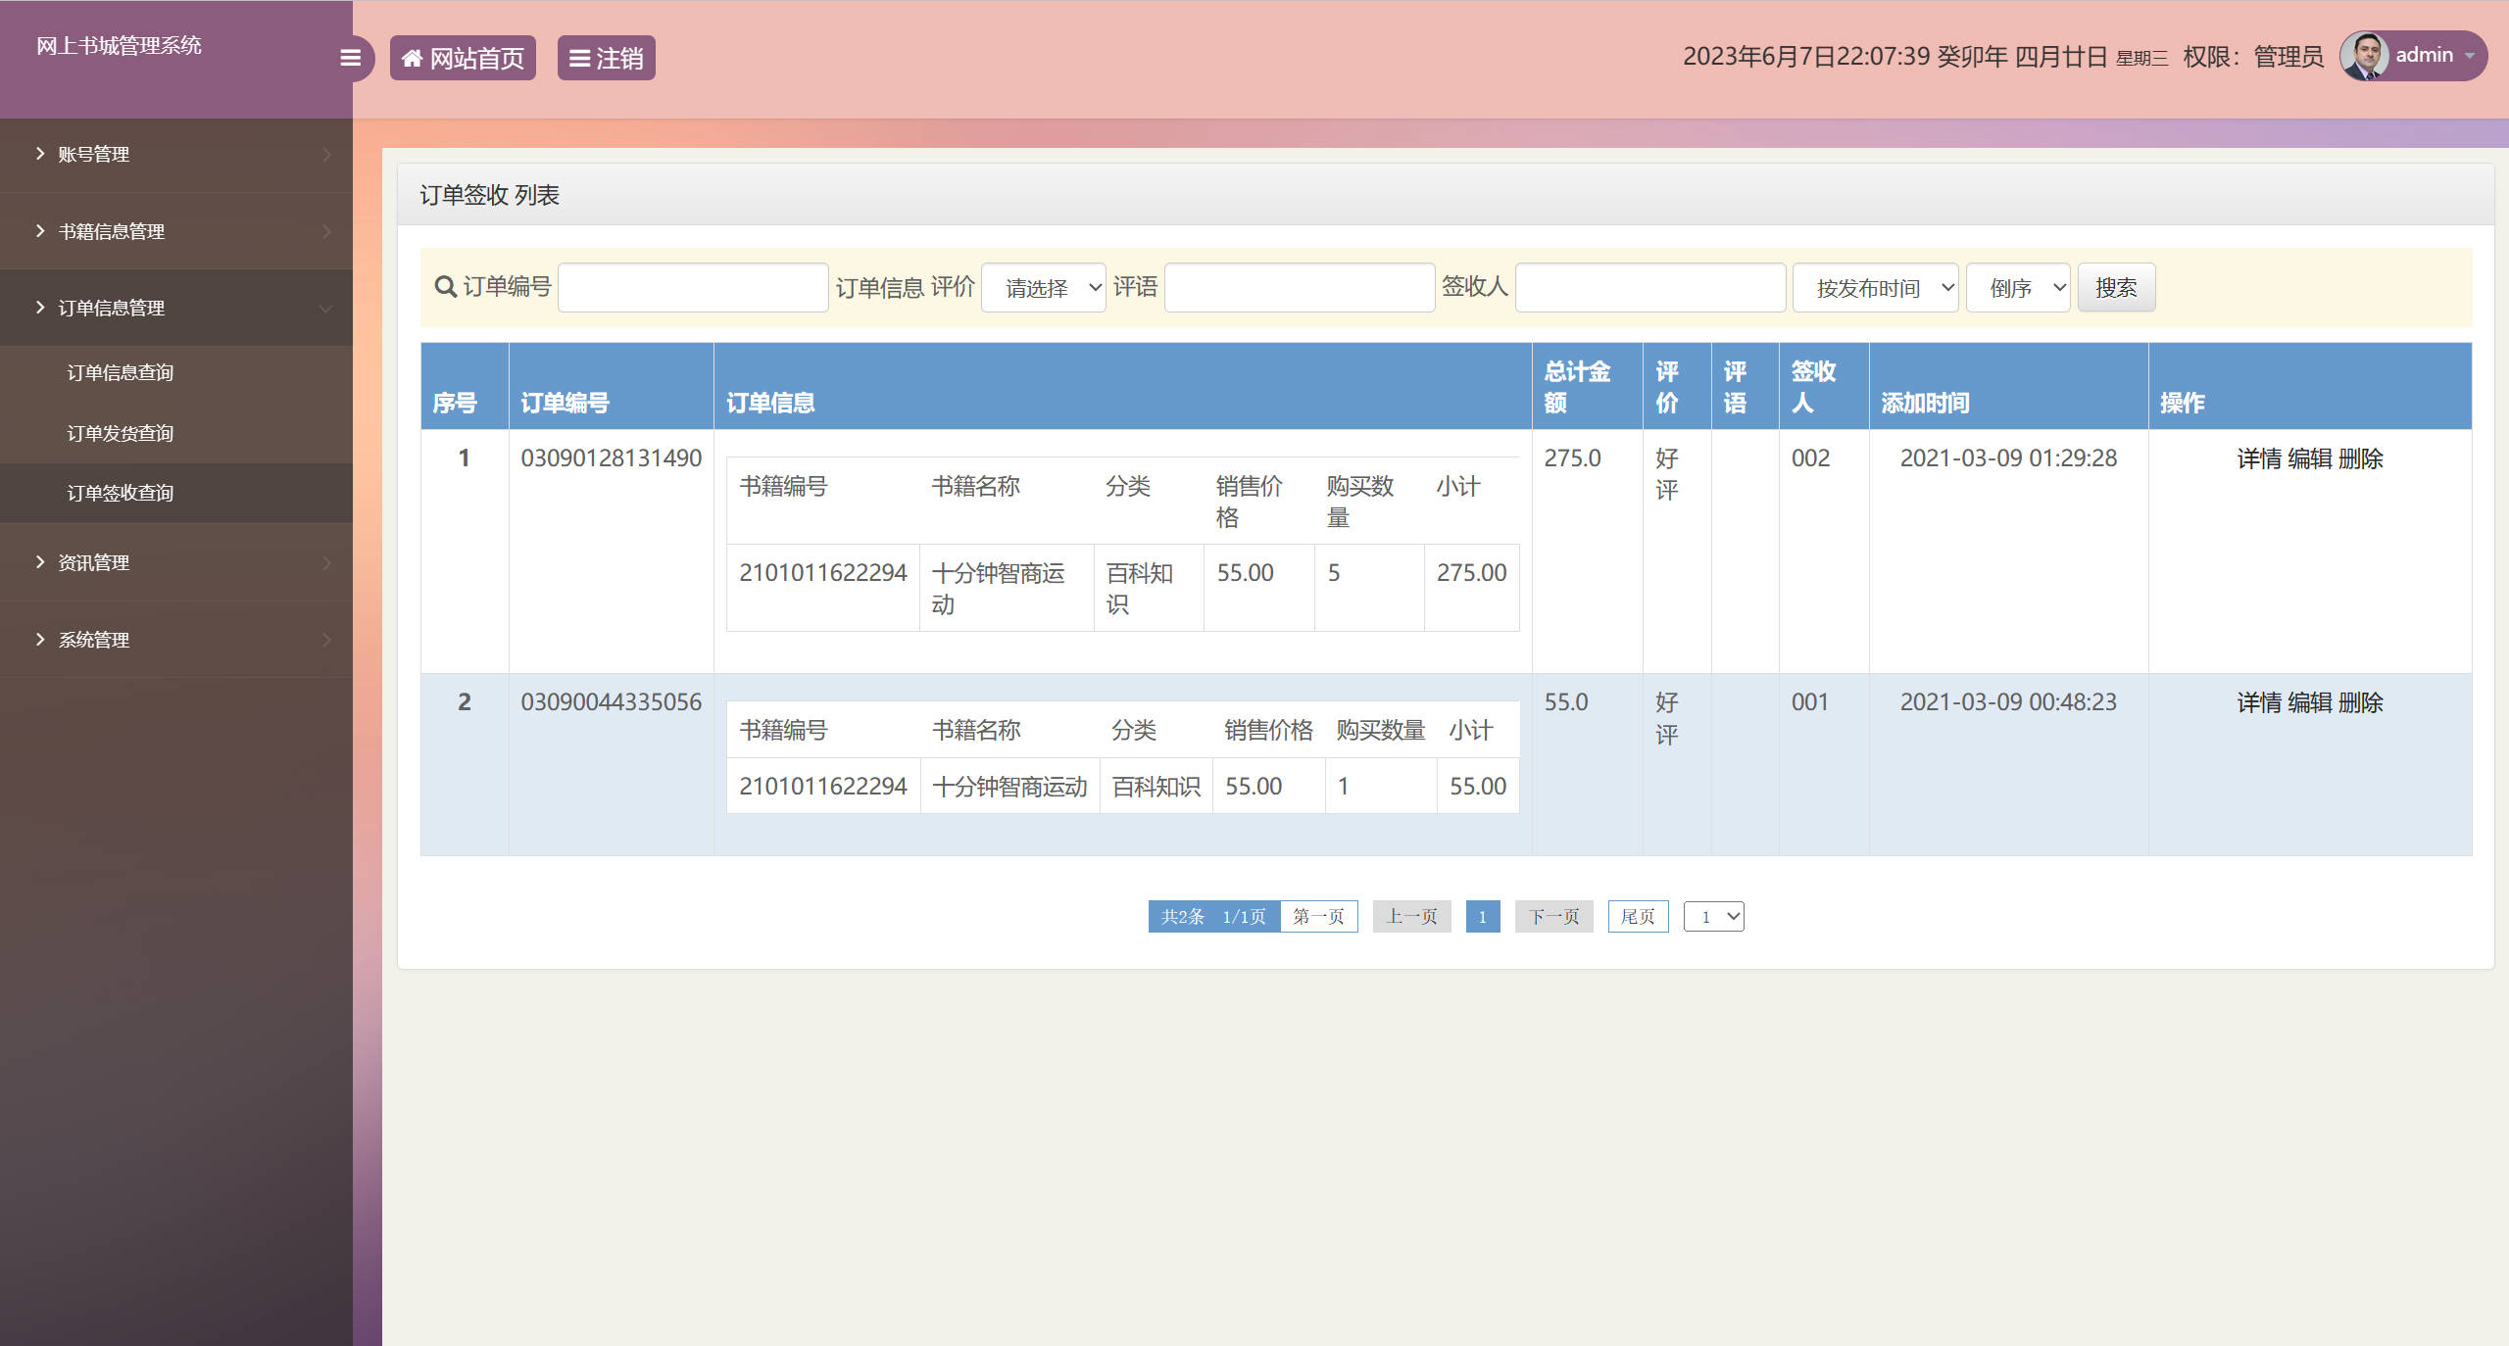Click the chevron icon next to 系统管理
2509x1346 pixels.
(327, 640)
